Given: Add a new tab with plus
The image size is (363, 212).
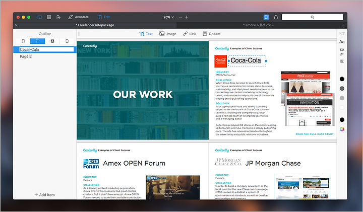Looking at the screenshot, I should [344, 25].
